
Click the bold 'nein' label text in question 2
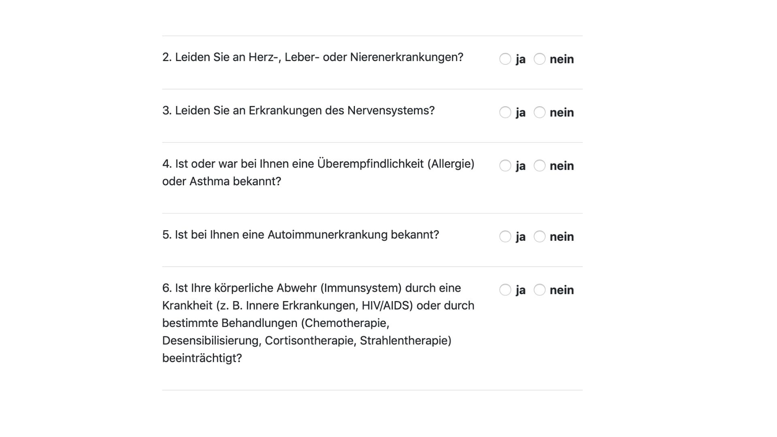(x=562, y=59)
